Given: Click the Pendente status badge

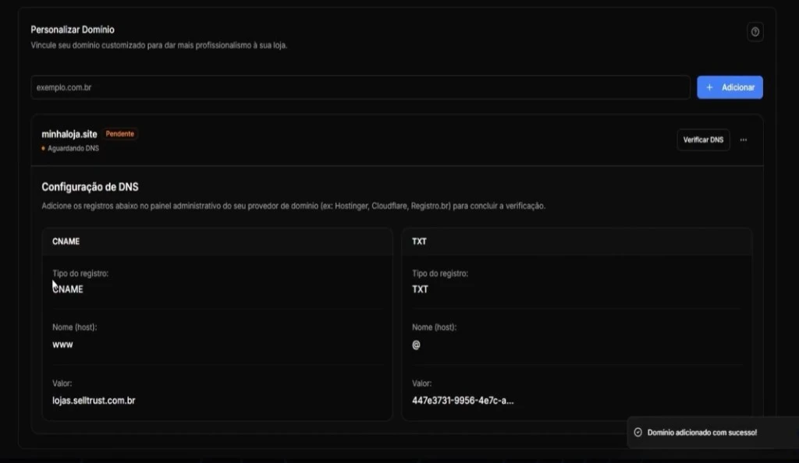Looking at the screenshot, I should (121, 133).
